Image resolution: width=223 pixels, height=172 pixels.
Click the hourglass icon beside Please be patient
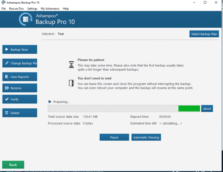pyautogui.click(x=71, y=64)
